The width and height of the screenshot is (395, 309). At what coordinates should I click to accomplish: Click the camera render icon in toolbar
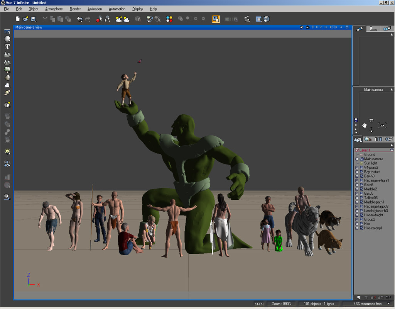click(x=266, y=19)
